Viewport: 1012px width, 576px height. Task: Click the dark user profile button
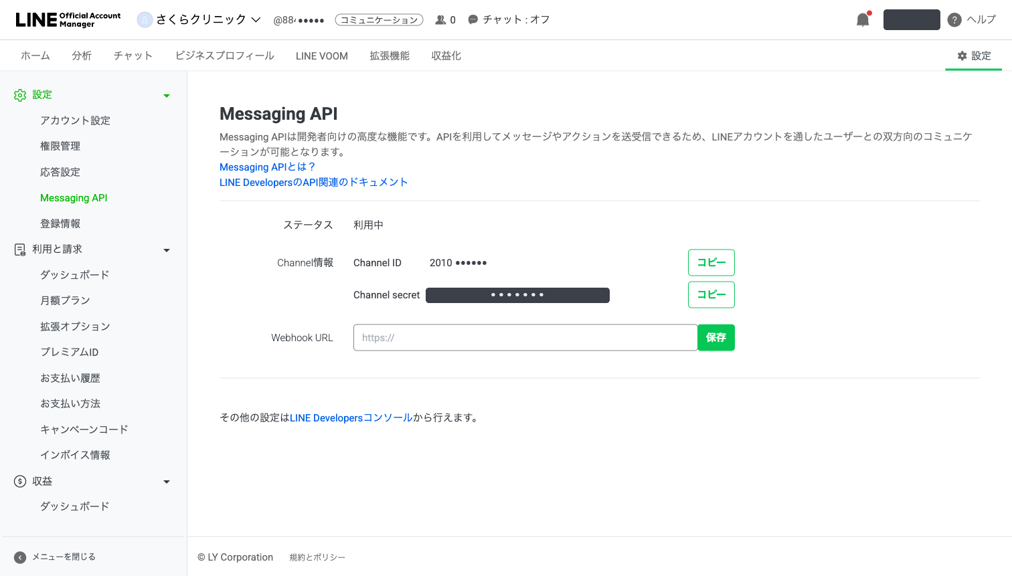912,19
